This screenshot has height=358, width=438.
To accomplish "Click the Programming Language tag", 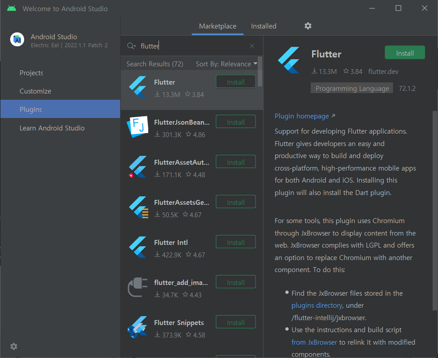I will point(352,88).
